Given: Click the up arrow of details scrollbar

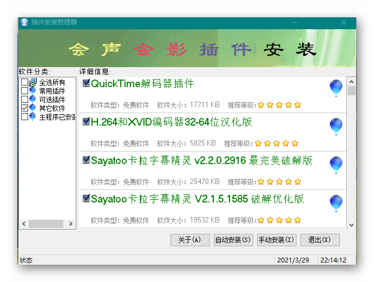Looking at the screenshot, I should click(351, 82).
